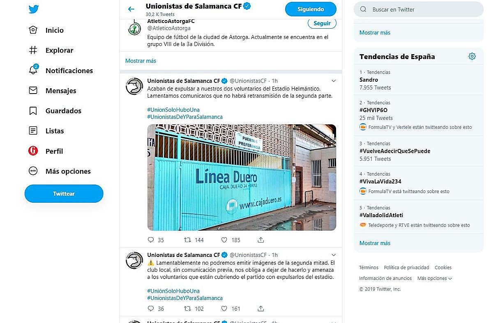Image resolution: width=493 pixels, height=323 pixels.
Task: Share the stadium gate photo tweet
Action: point(260,240)
